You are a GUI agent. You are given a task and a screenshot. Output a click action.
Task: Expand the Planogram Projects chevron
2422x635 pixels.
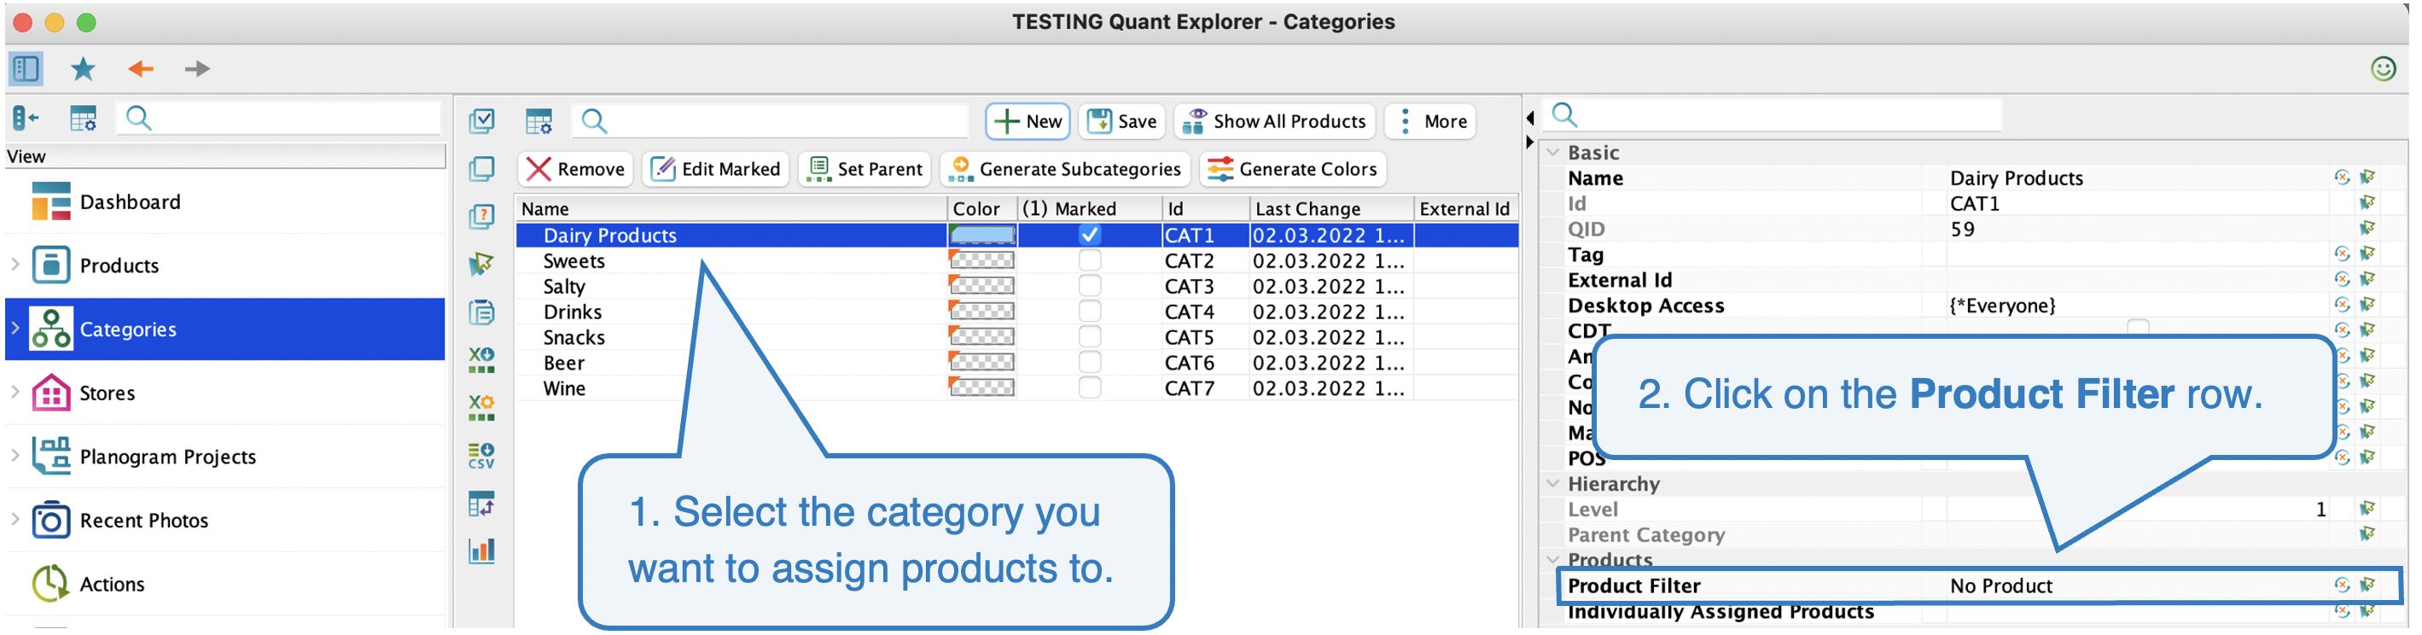[15, 455]
